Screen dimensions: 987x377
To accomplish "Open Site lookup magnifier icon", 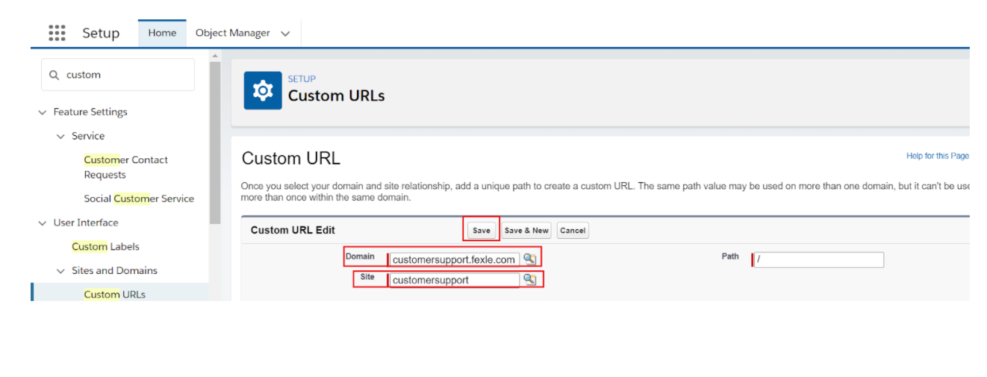I will pyautogui.click(x=529, y=279).
